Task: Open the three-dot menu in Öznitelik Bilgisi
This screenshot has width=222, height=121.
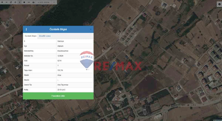Action: 26,29
